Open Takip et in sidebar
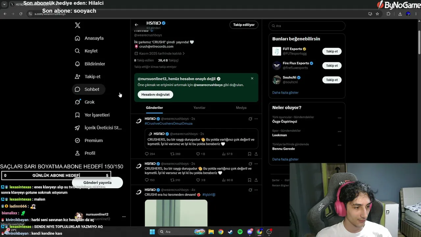This screenshot has width=421, height=237. [88, 77]
